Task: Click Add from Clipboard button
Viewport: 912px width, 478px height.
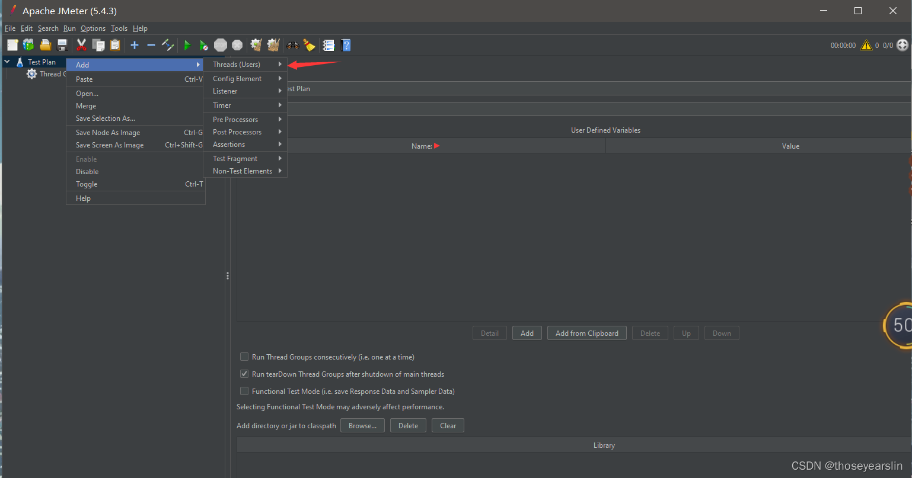Action: click(587, 333)
